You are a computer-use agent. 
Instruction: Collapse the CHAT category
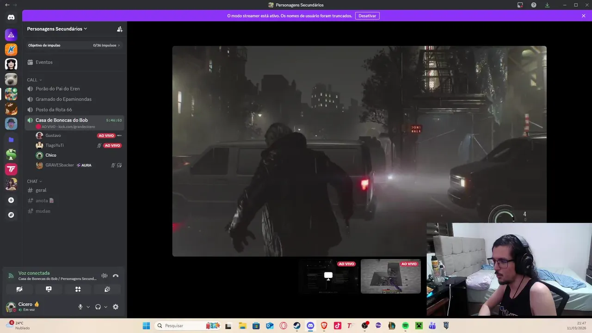pos(34,181)
